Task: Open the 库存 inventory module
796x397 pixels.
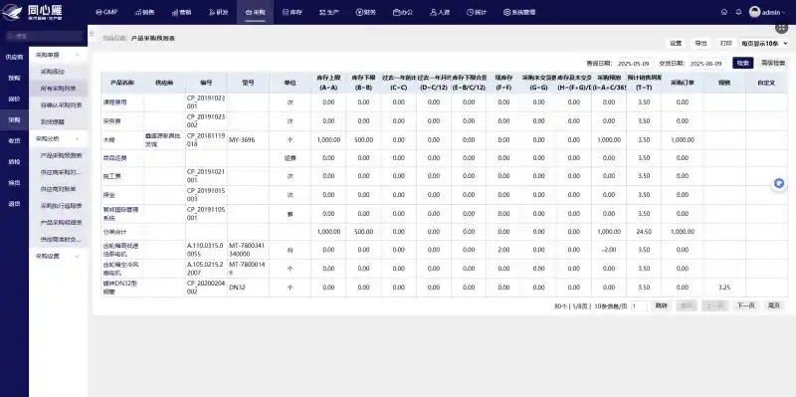Action: 292,12
